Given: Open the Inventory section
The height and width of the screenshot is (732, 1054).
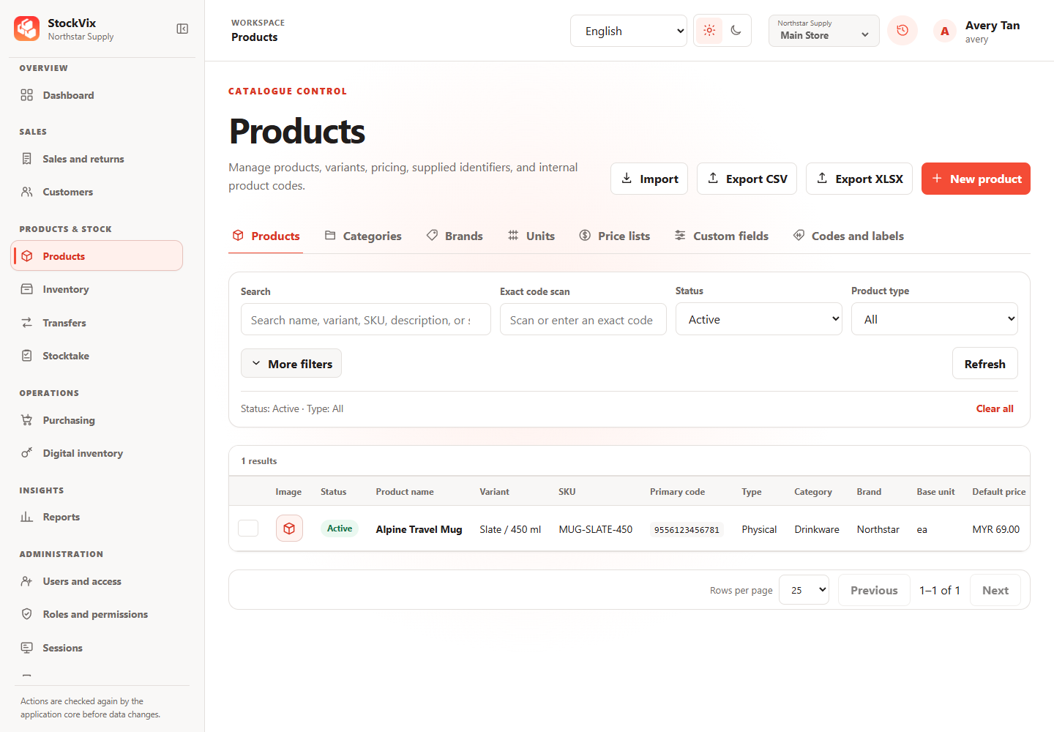Looking at the screenshot, I should coord(97,289).
